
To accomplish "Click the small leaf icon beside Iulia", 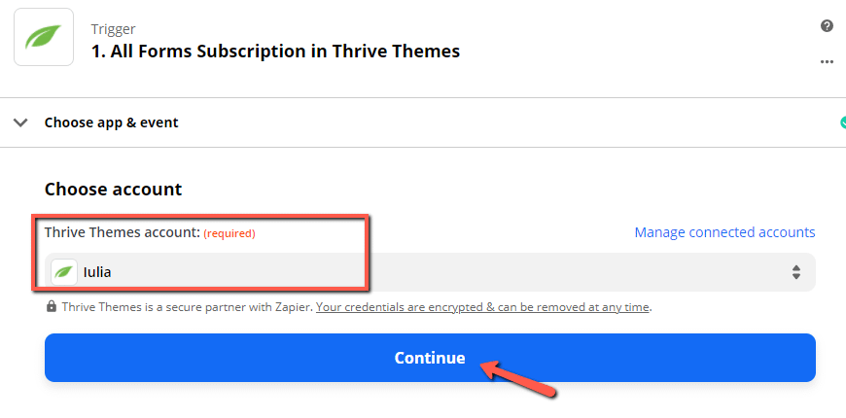I will 64,272.
